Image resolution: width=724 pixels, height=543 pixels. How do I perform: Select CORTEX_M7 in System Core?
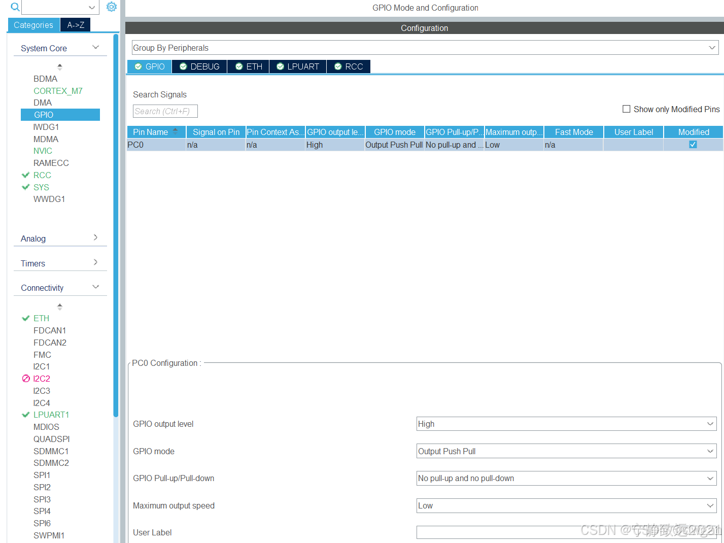pos(58,91)
